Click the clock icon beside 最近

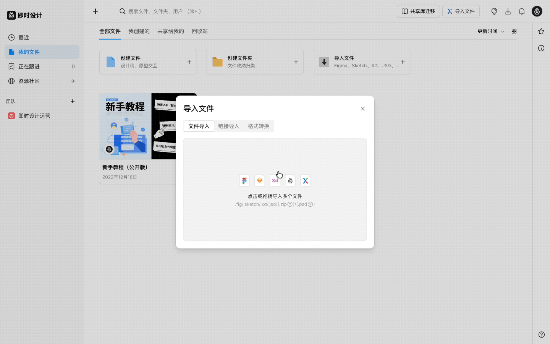click(x=11, y=37)
